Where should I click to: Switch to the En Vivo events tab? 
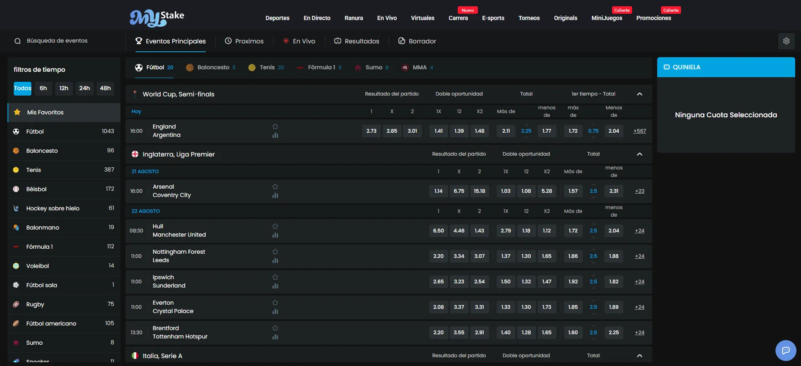(299, 41)
